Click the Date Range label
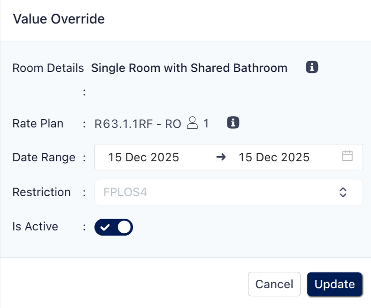The width and height of the screenshot is (371, 308). coord(44,157)
